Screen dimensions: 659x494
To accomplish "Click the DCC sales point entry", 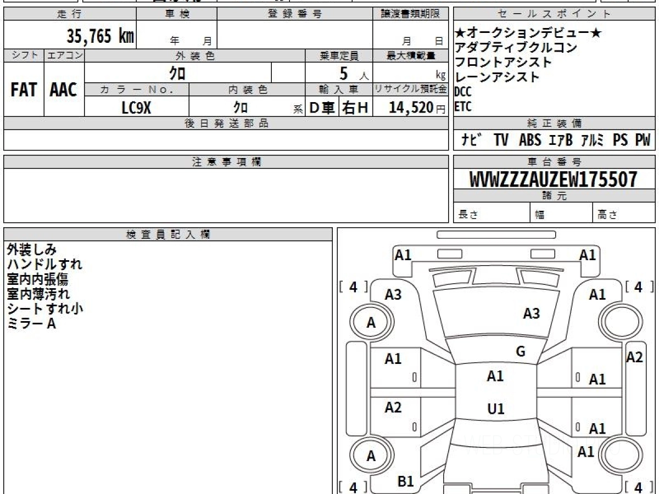I will click(463, 92).
